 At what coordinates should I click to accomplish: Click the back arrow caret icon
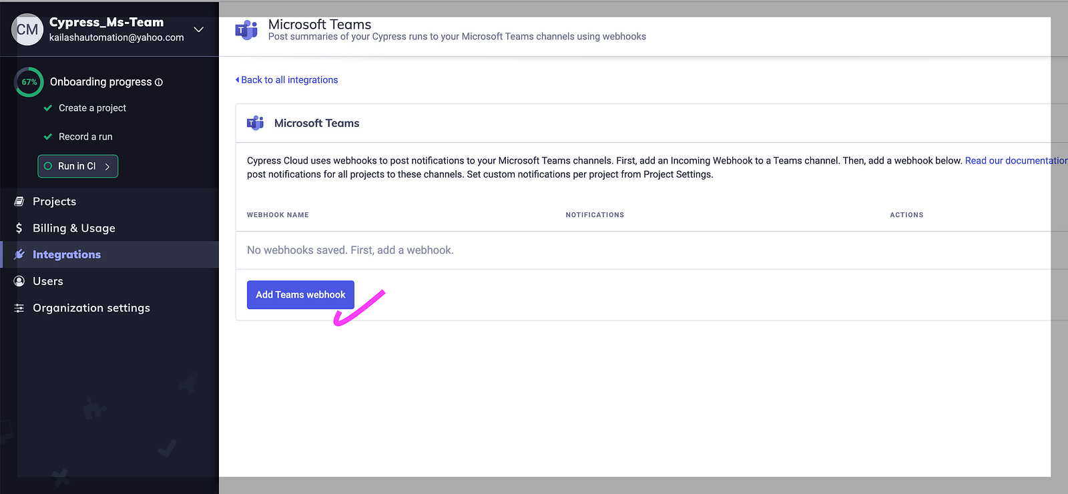point(238,80)
